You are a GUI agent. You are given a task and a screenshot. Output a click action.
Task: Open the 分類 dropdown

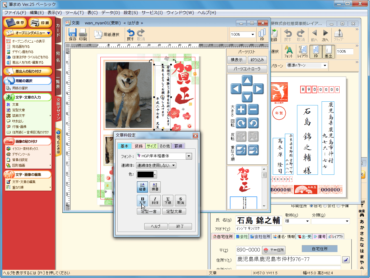coord(347,221)
